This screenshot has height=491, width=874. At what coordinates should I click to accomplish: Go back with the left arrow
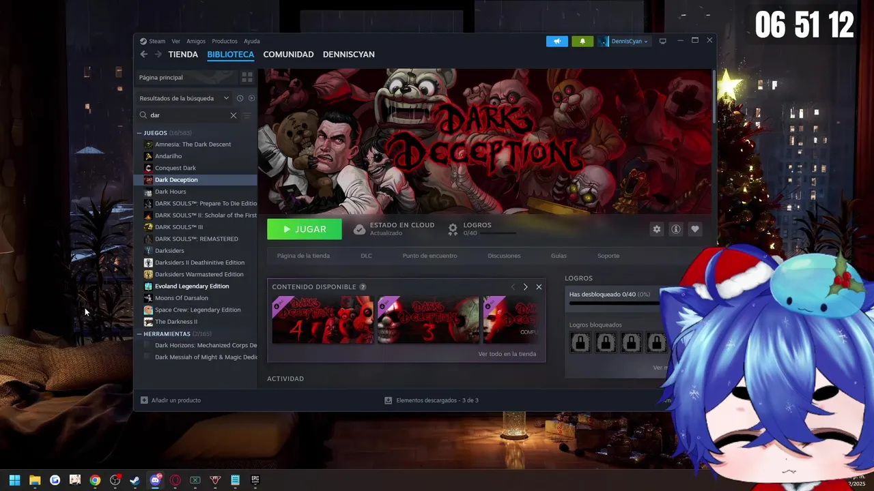143,55
